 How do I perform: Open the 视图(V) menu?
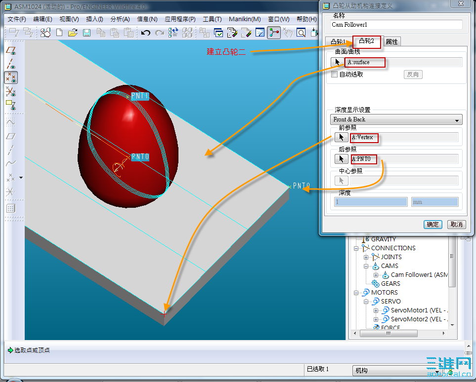click(69, 19)
